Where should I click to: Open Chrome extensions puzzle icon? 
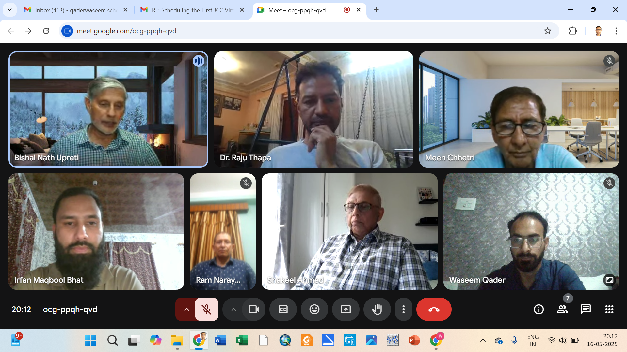click(x=573, y=31)
